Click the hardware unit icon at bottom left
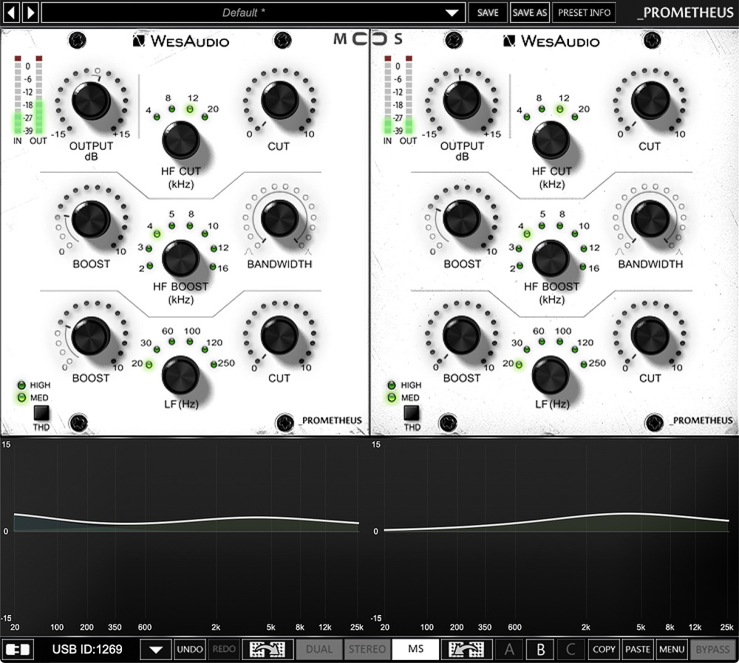The height and width of the screenshot is (663, 739). (x=16, y=649)
